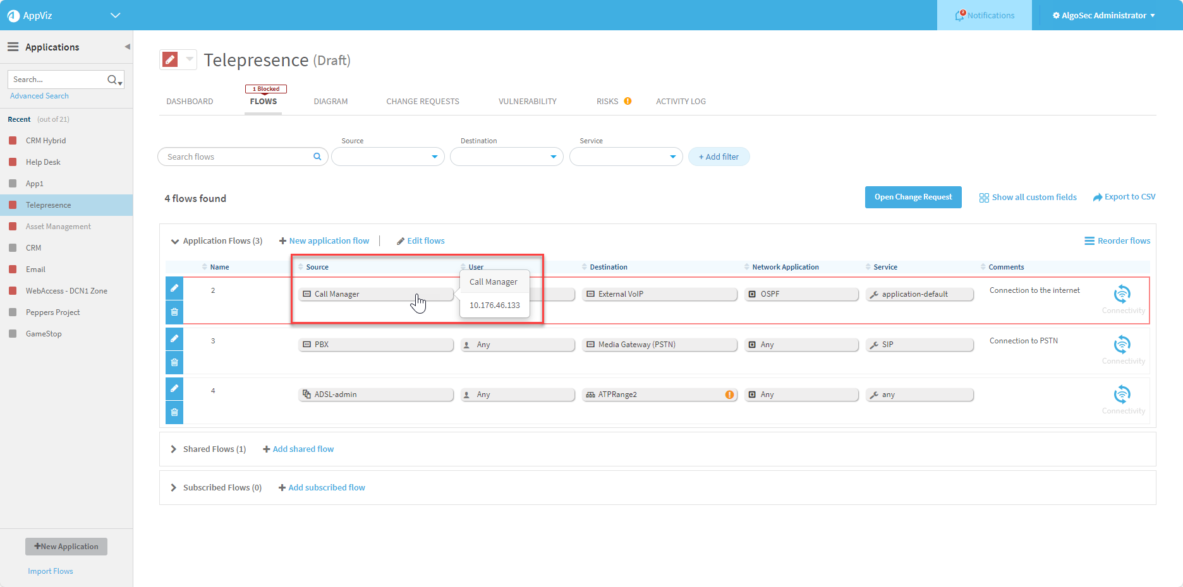Image resolution: width=1183 pixels, height=587 pixels.
Task: Expand the Shared Flows section
Action: (174, 449)
